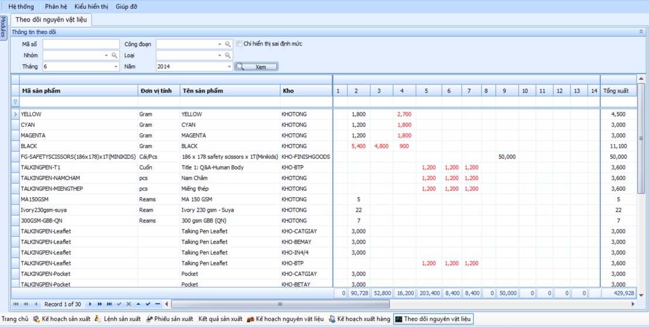Select the Ivory230gsm-suya product cell
The height and width of the screenshot is (327, 649).
79,210
